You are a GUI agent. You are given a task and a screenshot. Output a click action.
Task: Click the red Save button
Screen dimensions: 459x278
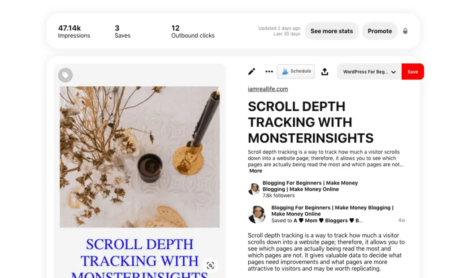(413, 71)
